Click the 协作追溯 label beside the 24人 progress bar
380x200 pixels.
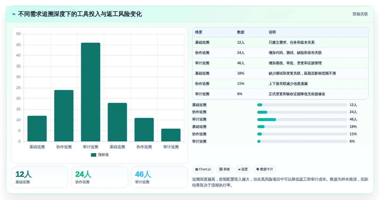click(199, 112)
